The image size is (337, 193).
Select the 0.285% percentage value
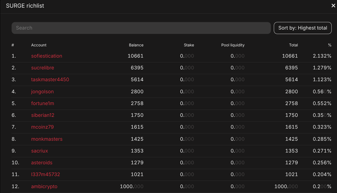[322, 139]
